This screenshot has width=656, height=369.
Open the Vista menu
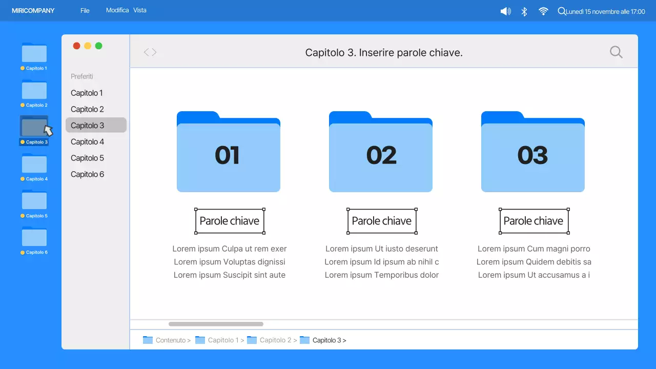[x=140, y=10]
